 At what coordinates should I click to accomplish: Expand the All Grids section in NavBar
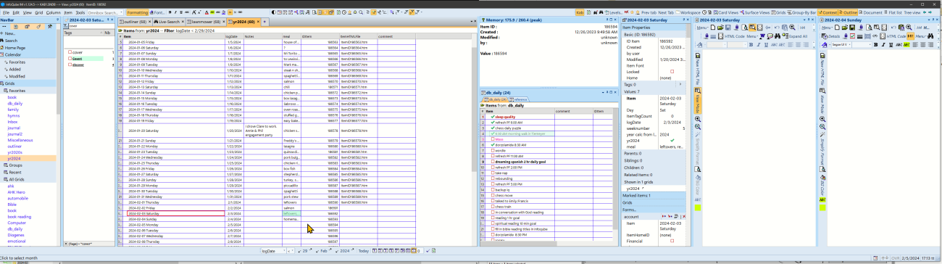point(15,178)
